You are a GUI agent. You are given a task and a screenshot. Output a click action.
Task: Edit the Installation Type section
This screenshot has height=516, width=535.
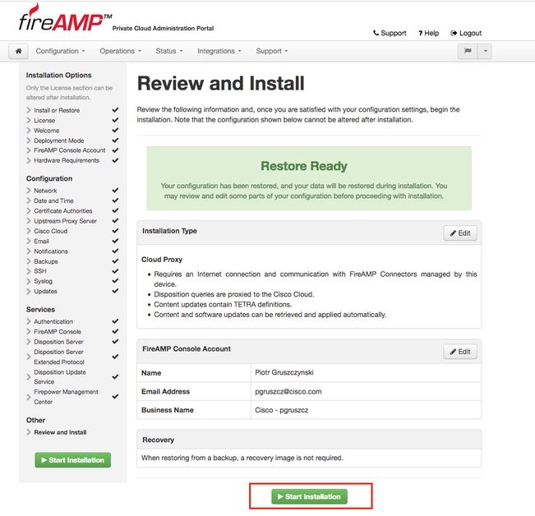(x=460, y=233)
